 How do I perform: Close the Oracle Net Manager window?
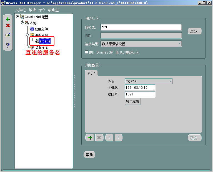click(x=209, y=3)
